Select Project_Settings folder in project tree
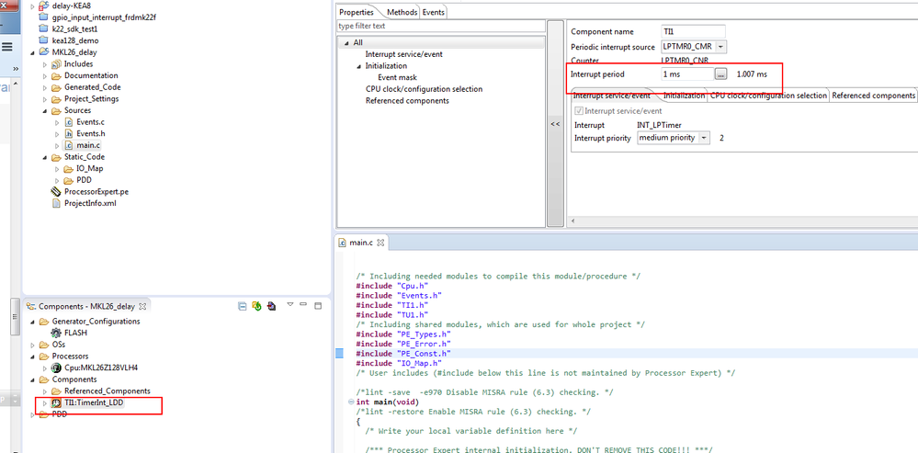Image resolution: width=918 pixels, height=453 pixels. 91,99
